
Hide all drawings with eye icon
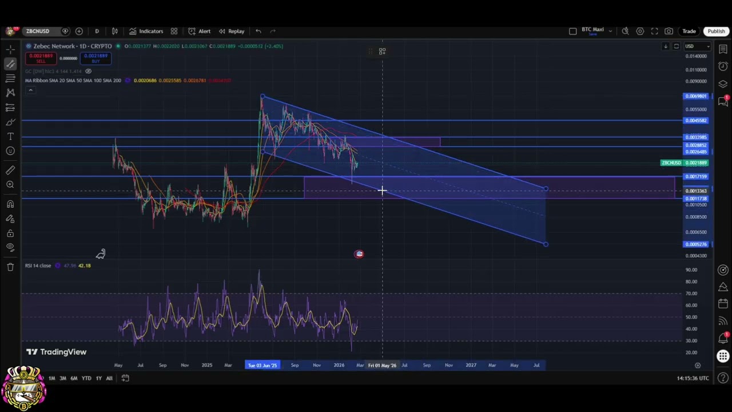click(x=10, y=247)
